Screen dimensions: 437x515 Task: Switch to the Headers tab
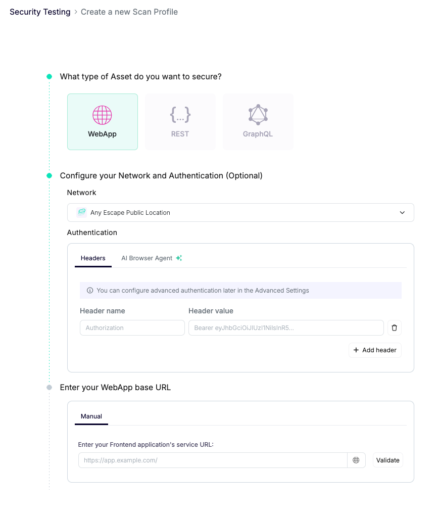93,258
